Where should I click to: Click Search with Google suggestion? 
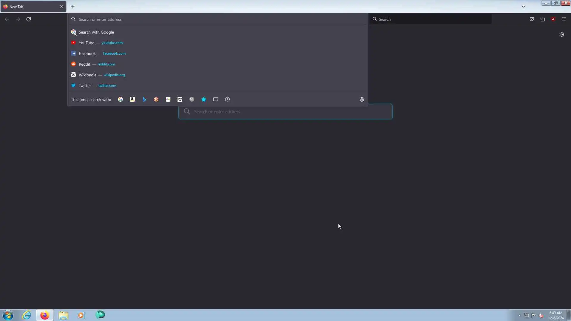[96, 32]
